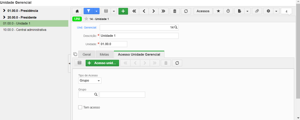This screenshot has height=120, width=300.
Task: Refresh using the main toolbar reload icon
Action: 186,11
